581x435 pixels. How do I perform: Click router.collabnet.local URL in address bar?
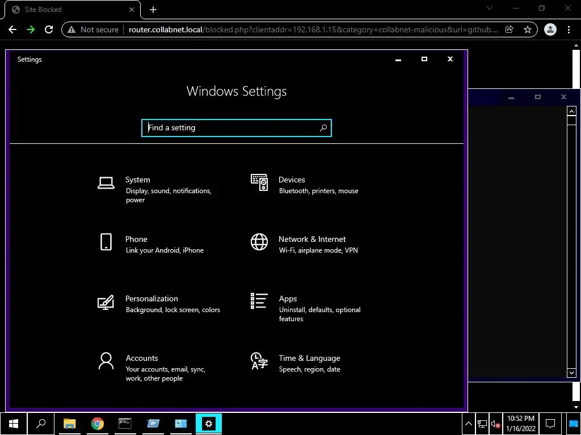165,29
